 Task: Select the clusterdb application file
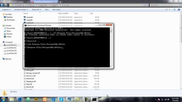pyautogui.click(x=30, y=17)
